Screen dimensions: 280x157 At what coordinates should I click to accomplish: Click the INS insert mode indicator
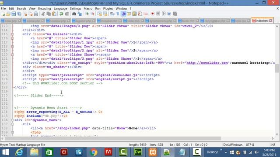pyautogui.click(x=273, y=145)
